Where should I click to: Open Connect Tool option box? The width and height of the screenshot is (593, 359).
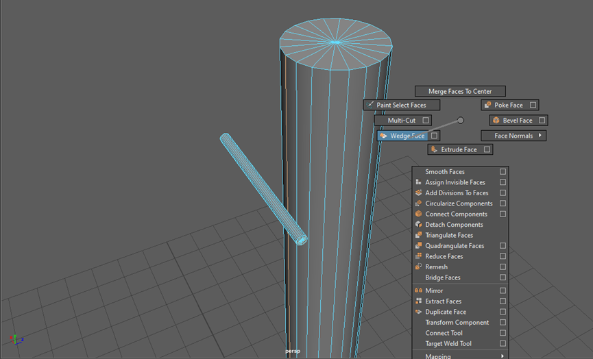point(503,333)
